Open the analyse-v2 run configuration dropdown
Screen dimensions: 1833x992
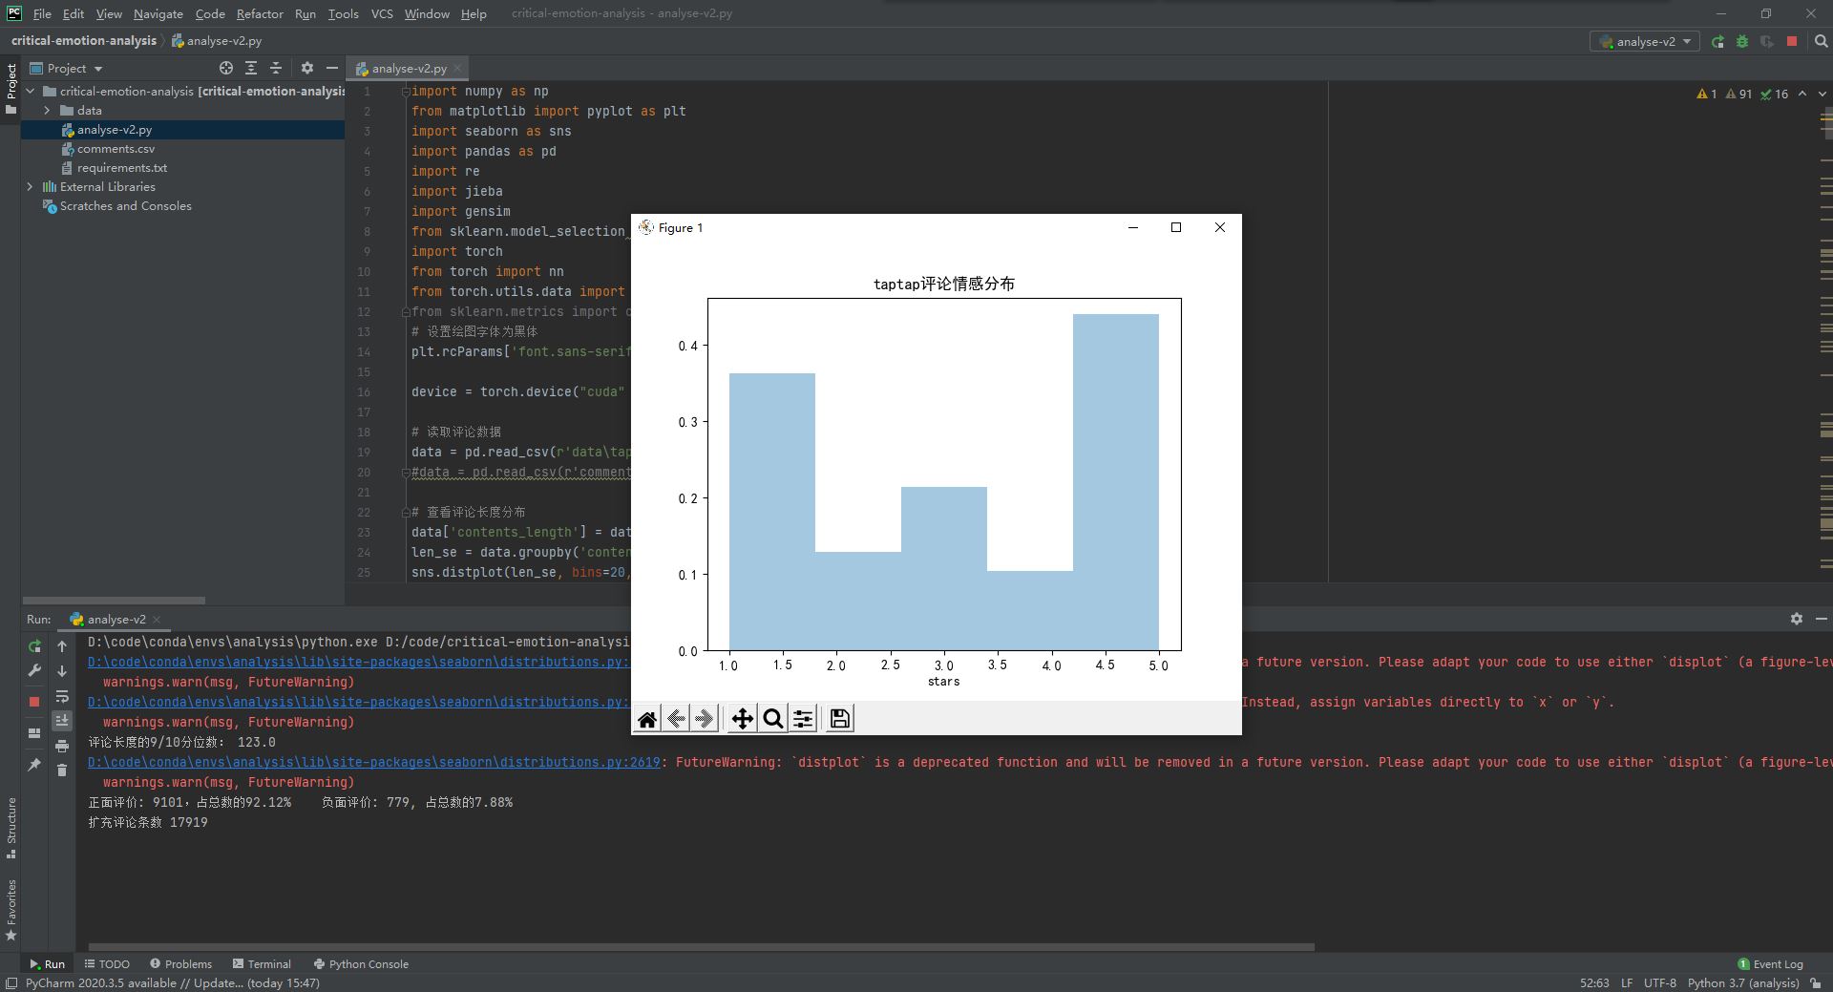[x=1644, y=41]
